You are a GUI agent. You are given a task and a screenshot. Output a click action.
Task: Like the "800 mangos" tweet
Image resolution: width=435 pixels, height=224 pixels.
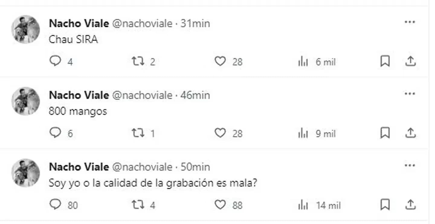click(221, 132)
